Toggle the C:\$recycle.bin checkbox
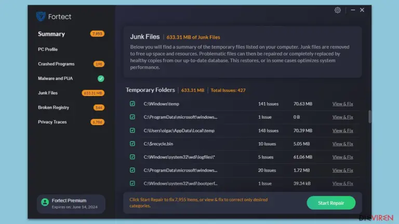399x224 pixels. pos(132,144)
